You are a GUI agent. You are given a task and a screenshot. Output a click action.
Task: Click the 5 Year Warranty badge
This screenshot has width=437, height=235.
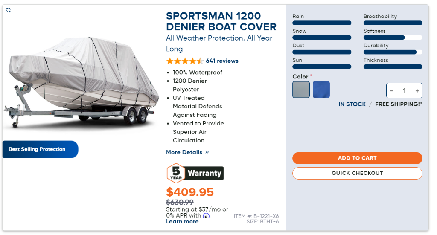[195, 173]
